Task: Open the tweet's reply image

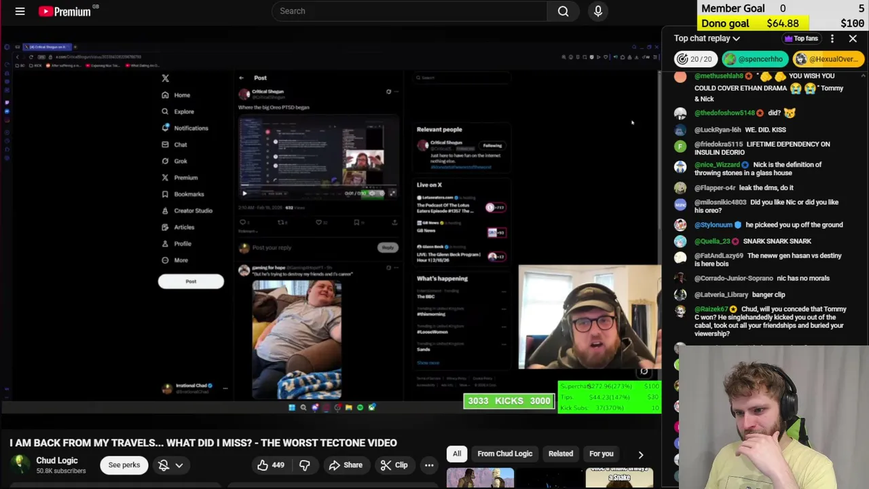Action: pyautogui.click(x=297, y=339)
